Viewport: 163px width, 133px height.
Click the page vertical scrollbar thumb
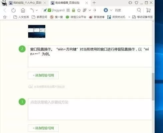tap(153, 87)
